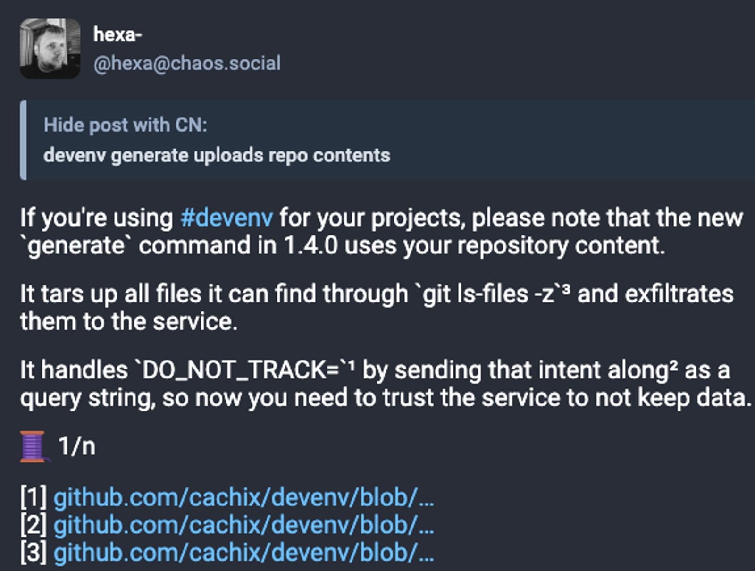Open the second github.com/cachix/devenv/blob link
This screenshot has height=571, width=755.
coord(243,525)
